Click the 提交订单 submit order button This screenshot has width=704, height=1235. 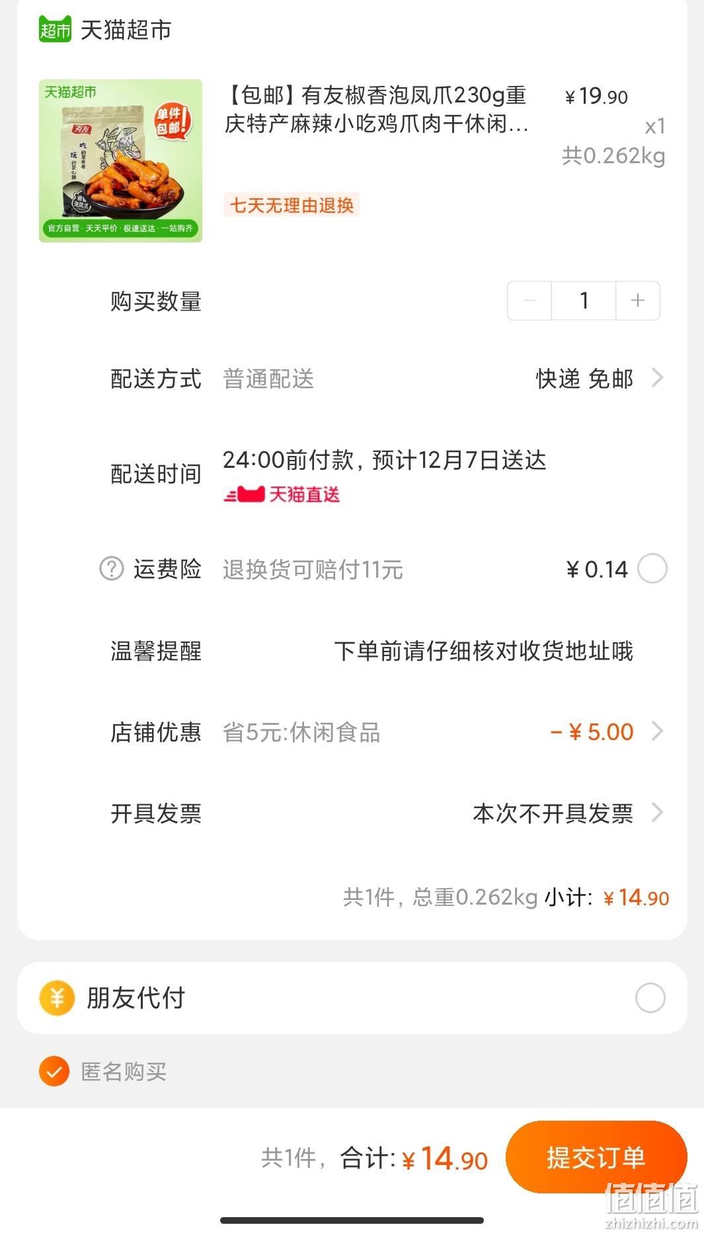point(596,1157)
